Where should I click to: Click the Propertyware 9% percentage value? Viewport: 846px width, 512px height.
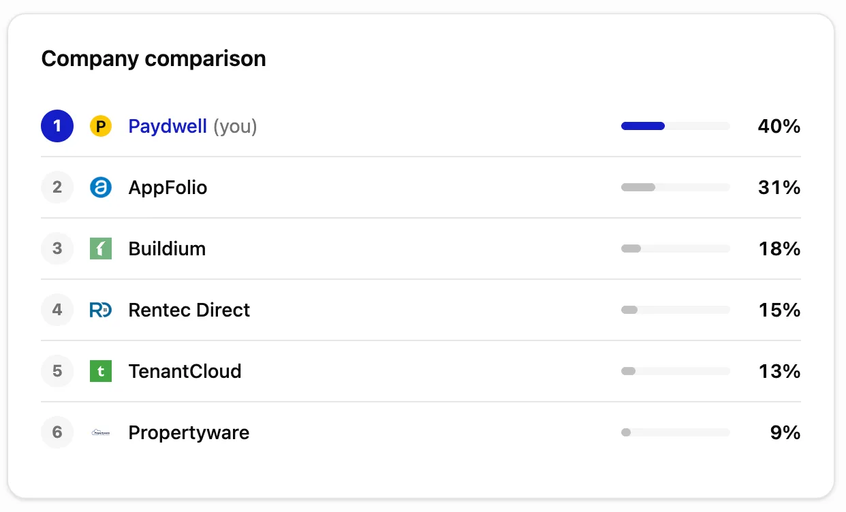pyautogui.click(x=785, y=432)
